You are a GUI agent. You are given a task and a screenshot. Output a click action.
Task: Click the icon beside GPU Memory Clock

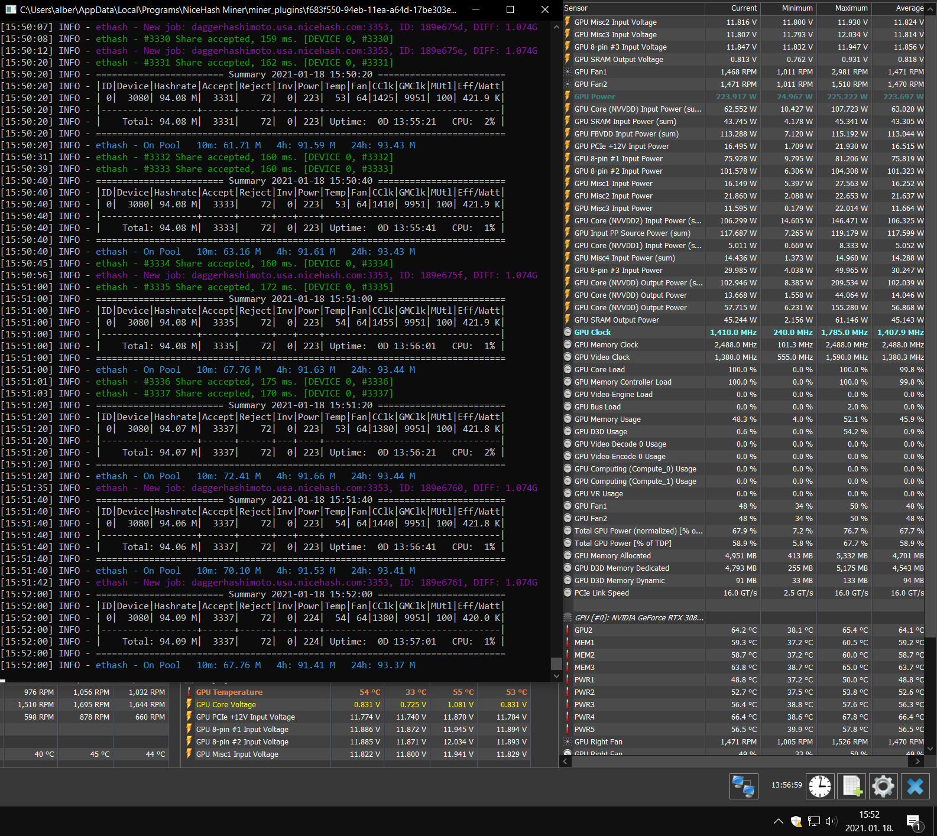tap(568, 344)
